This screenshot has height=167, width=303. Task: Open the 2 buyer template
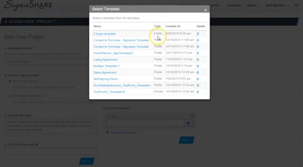(x=104, y=34)
